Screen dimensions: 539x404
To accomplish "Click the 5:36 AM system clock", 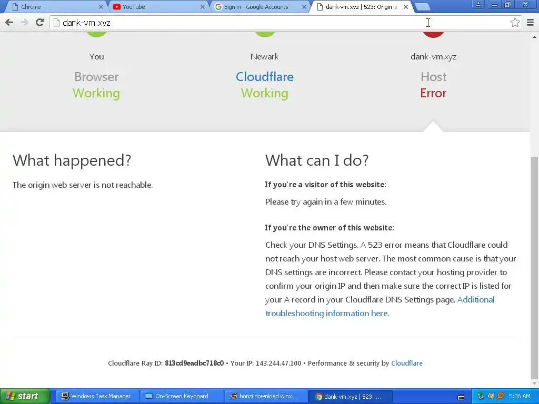I will coord(520,396).
